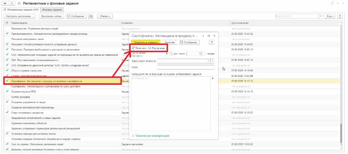The width and height of the screenshot is (348, 154).
Task: Click the green check in Старт отложенных процессов row
Action: [x=7, y=113]
